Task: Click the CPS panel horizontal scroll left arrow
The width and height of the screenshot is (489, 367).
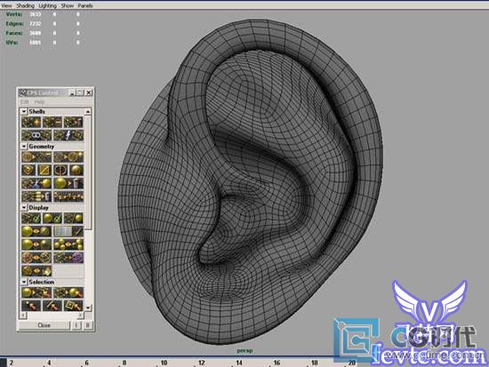Action: pos(22,315)
